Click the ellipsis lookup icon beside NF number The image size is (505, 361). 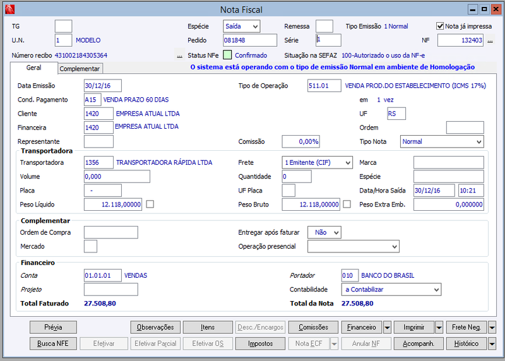tap(490, 40)
